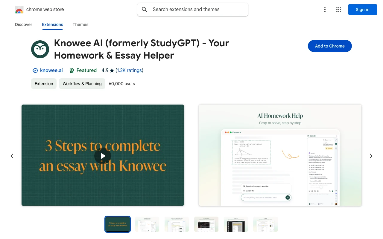The width and height of the screenshot is (383, 239).
Task: Click the Add to Chrome button
Action: tap(330, 46)
